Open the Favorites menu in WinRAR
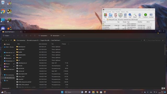 click(118, 12)
